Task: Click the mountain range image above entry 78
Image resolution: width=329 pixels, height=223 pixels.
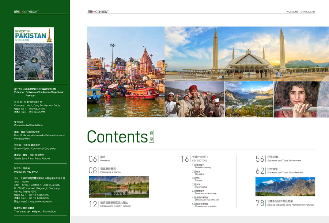Action: pos(285,187)
